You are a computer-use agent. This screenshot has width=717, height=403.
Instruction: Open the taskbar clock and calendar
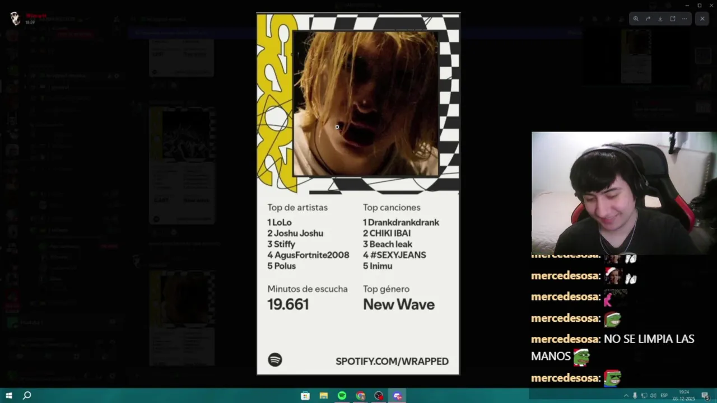coord(684,396)
